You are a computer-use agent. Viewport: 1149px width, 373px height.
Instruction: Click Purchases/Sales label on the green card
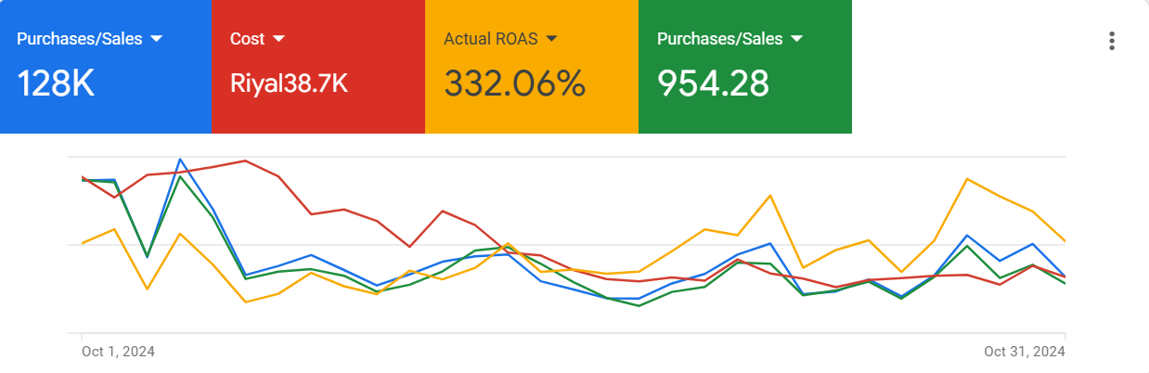(720, 39)
